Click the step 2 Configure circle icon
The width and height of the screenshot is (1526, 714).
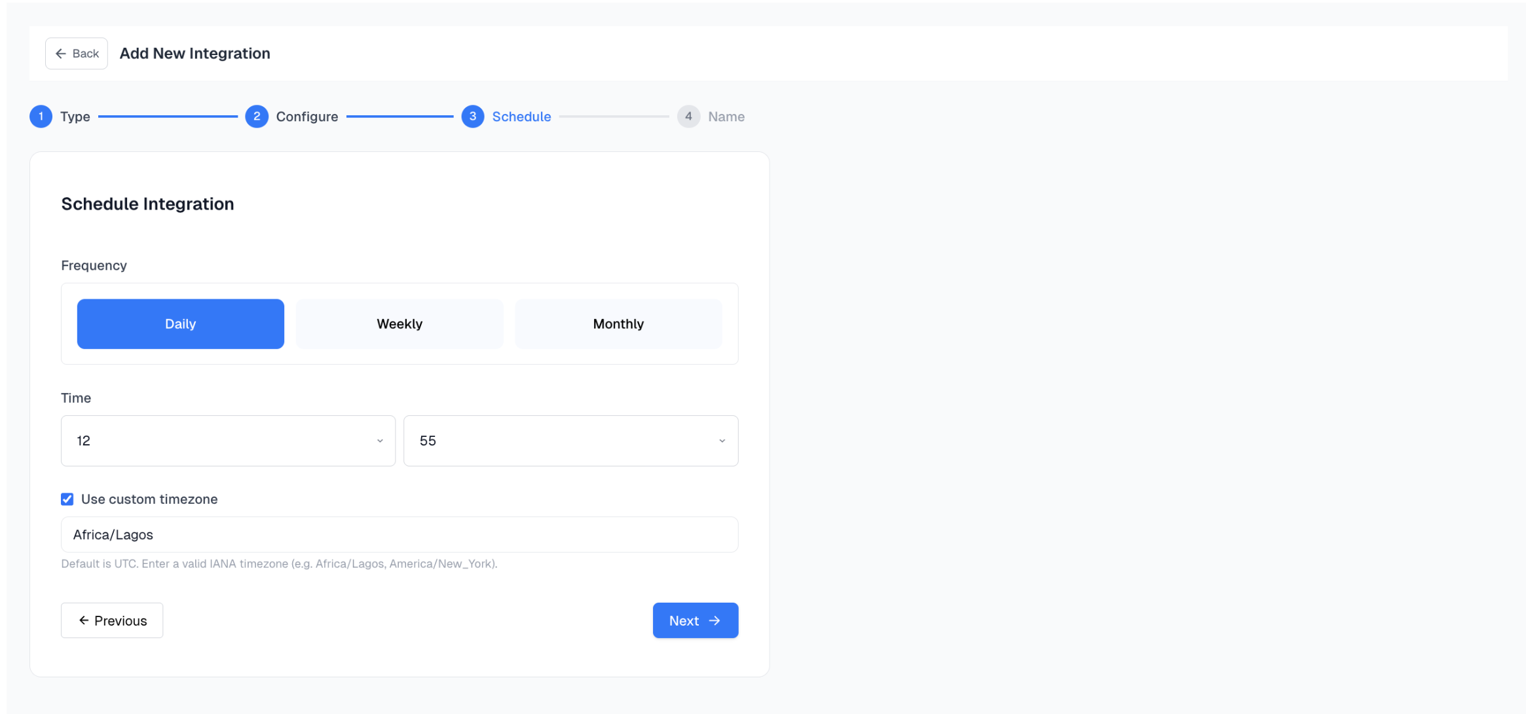pyautogui.click(x=257, y=116)
